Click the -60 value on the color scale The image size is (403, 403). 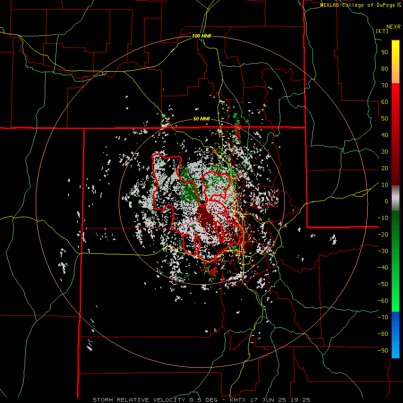pyautogui.click(x=383, y=301)
